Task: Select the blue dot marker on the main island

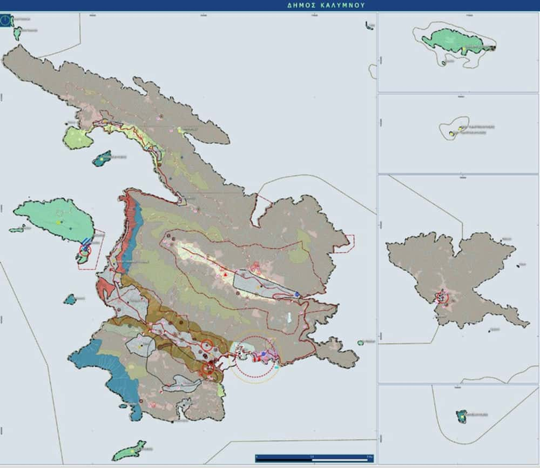Action: 297,294
